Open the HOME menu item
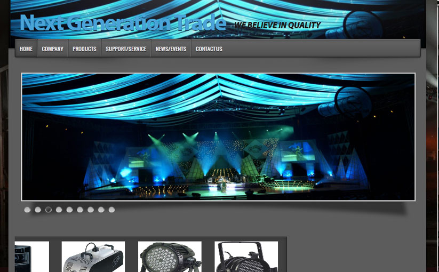 pyautogui.click(x=26, y=49)
